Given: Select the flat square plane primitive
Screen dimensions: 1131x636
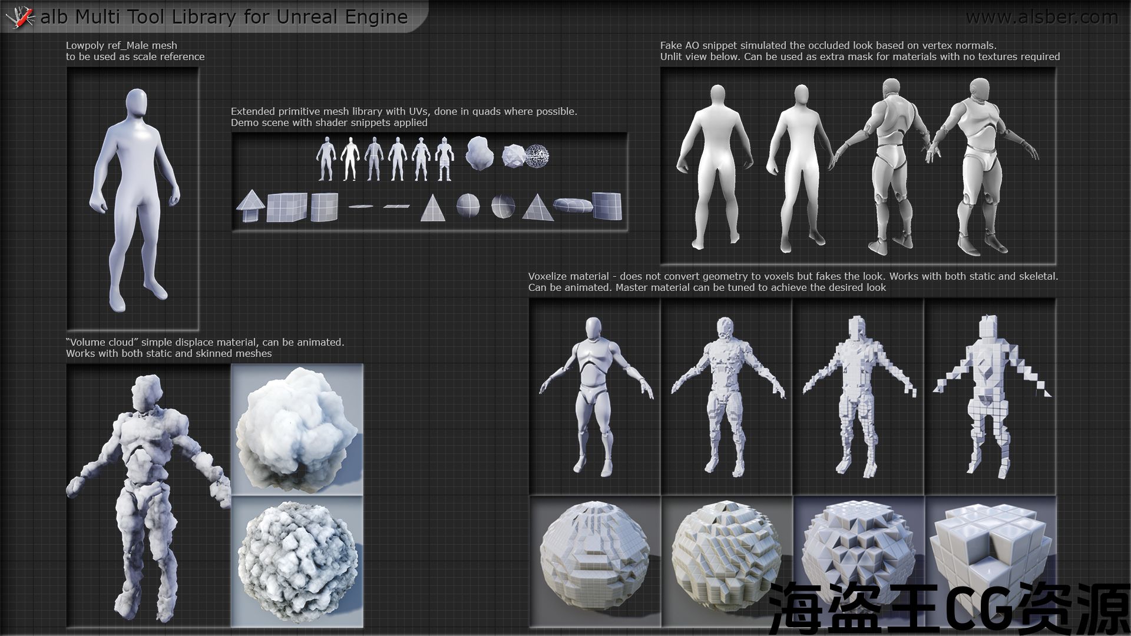Looking at the screenshot, I should pyautogui.click(x=396, y=206).
